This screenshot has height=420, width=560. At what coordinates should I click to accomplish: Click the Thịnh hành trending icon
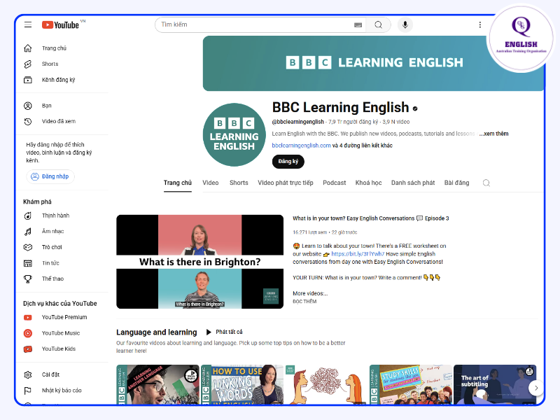tap(28, 216)
